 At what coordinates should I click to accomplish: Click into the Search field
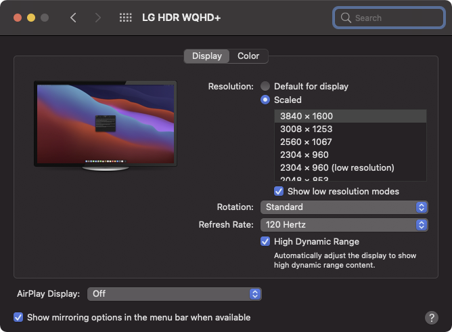pyautogui.click(x=388, y=18)
